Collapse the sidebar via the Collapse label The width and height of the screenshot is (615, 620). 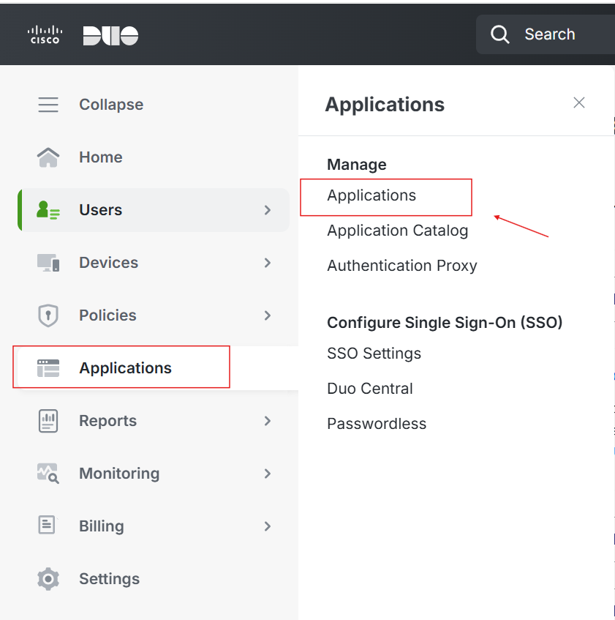click(x=111, y=105)
